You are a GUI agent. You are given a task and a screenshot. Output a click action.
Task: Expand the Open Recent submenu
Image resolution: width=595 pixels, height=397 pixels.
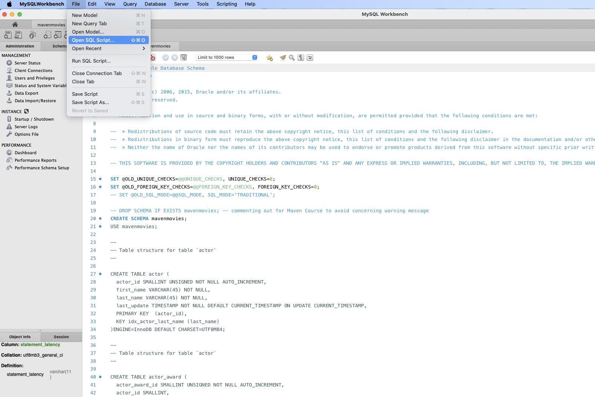pos(109,48)
